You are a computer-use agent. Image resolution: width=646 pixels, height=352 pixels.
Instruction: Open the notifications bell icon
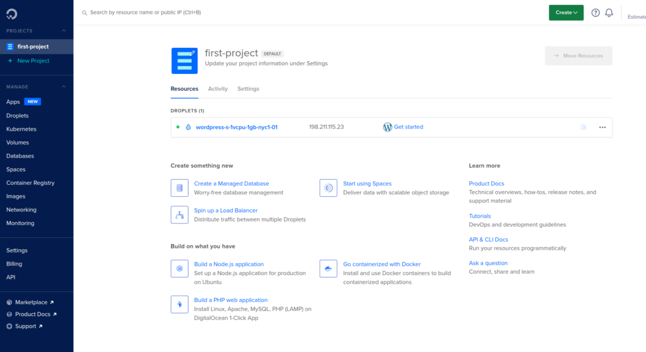(609, 13)
